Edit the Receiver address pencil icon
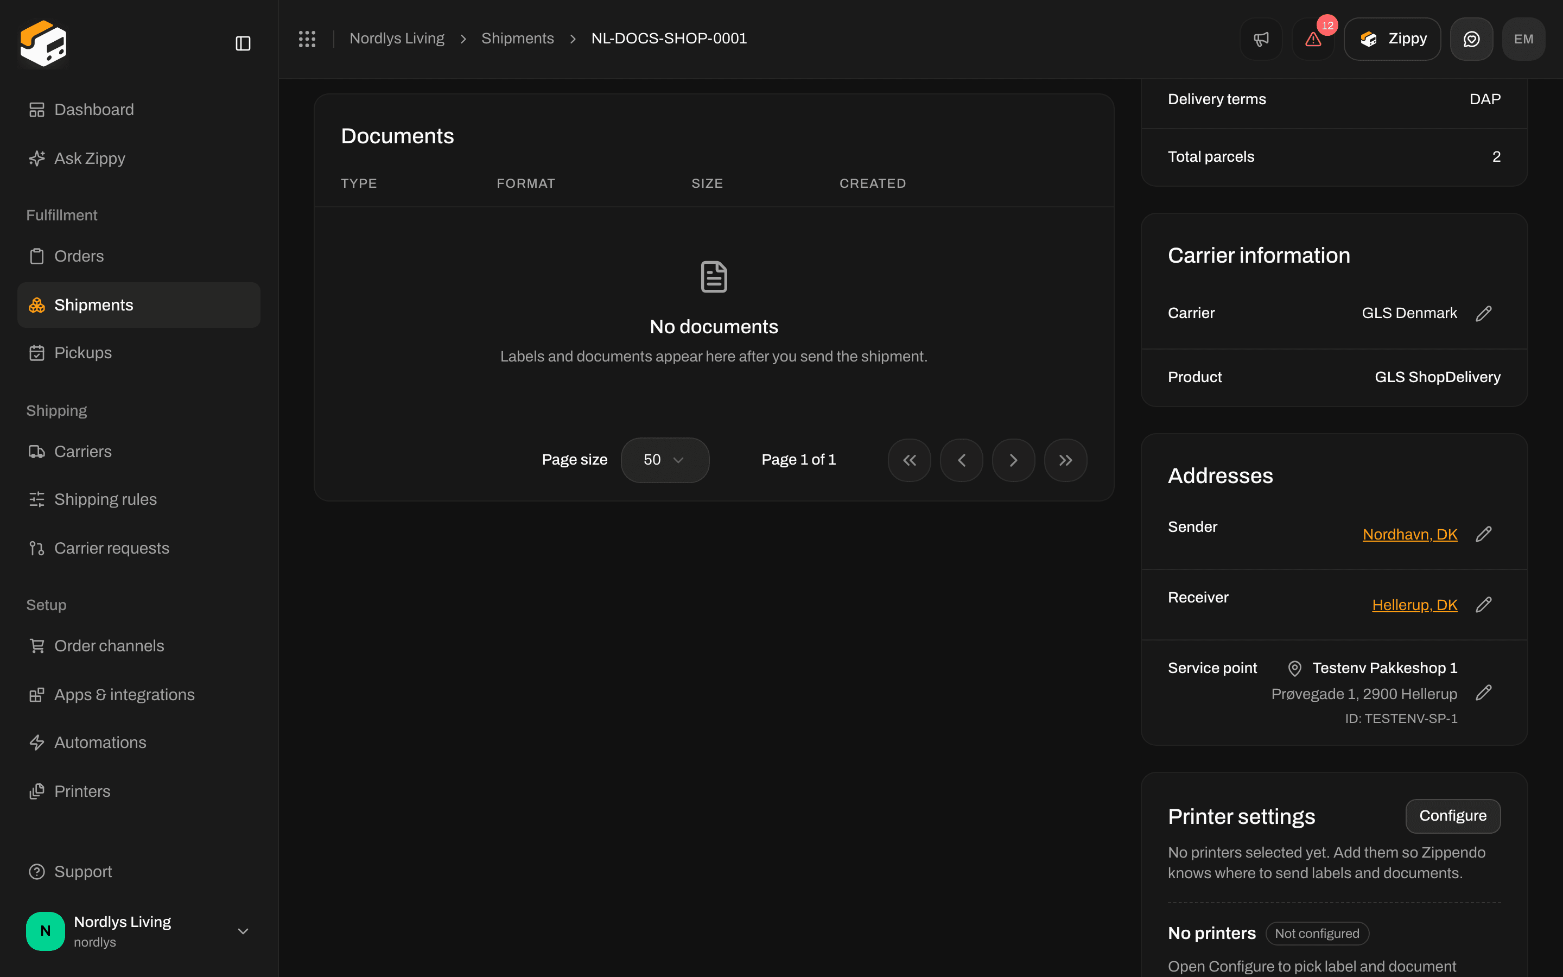The width and height of the screenshot is (1563, 977). [x=1484, y=604]
